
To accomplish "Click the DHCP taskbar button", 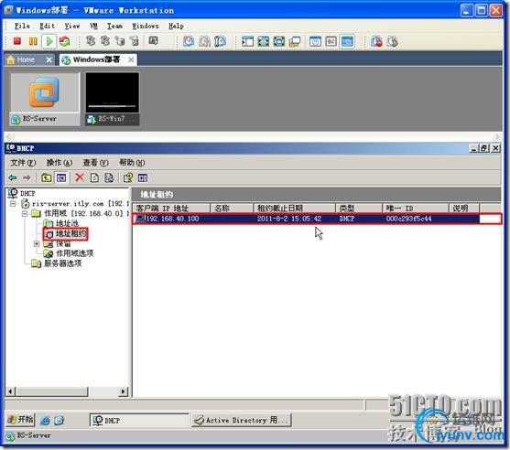I will point(139,420).
